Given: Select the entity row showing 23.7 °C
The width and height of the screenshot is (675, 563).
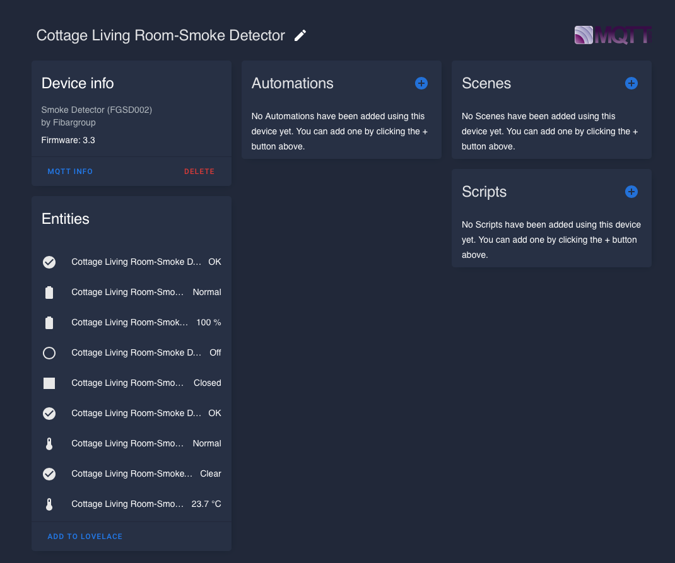Looking at the screenshot, I should tap(136, 504).
